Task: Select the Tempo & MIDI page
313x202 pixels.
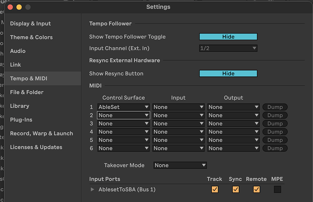Action: (x=43, y=78)
